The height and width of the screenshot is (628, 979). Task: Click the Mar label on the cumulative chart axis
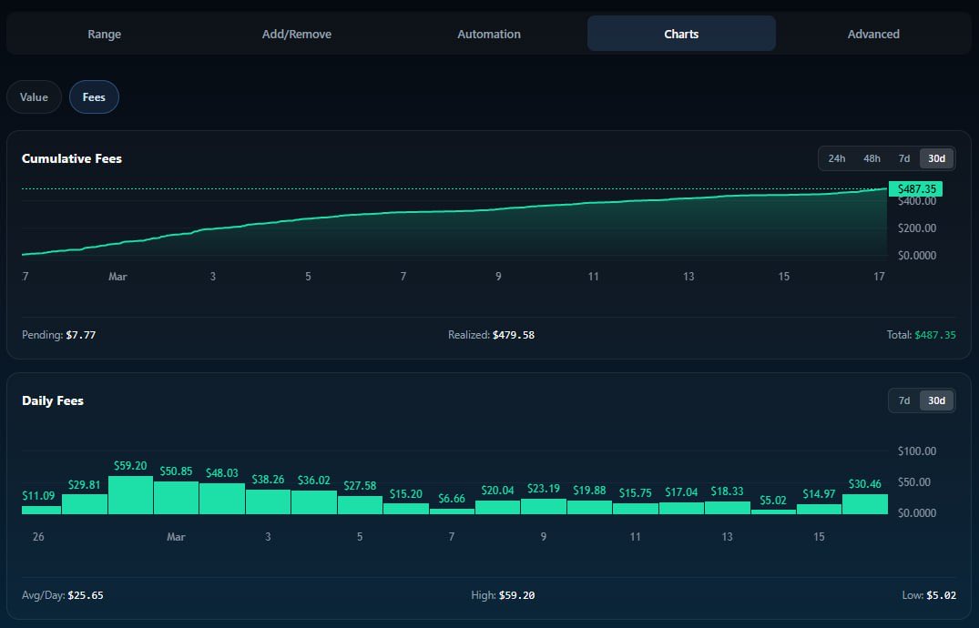coord(118,277)
